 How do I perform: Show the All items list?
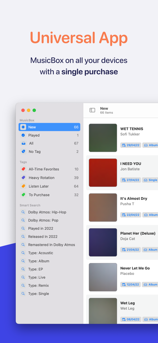pyautogui.click(x=50, y=143)
